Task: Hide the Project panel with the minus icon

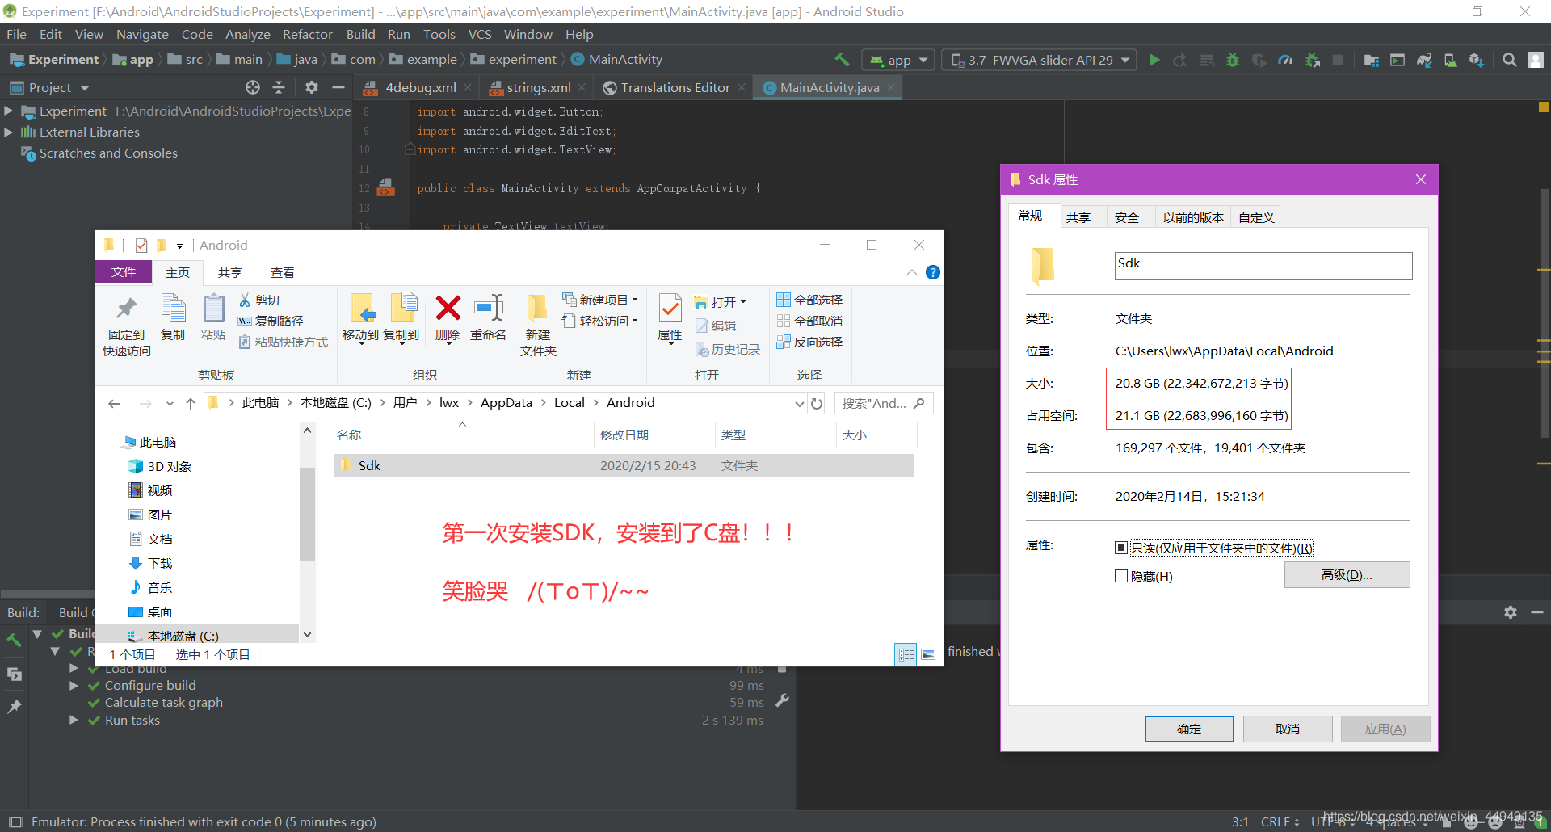Action: point(338,87)
